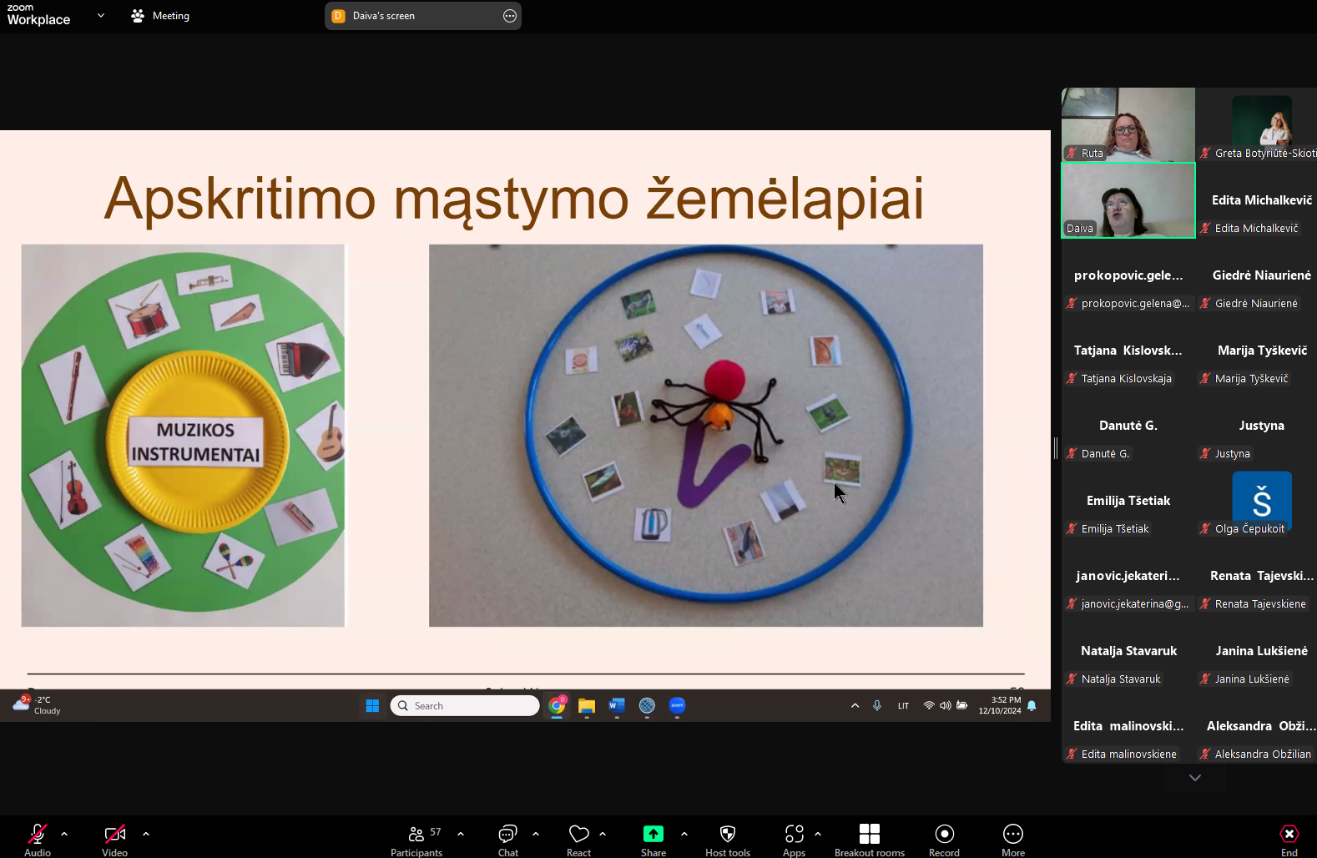Show hidden tray icons chevron
Screen dimensions: 1317x858
pos(855,705)
